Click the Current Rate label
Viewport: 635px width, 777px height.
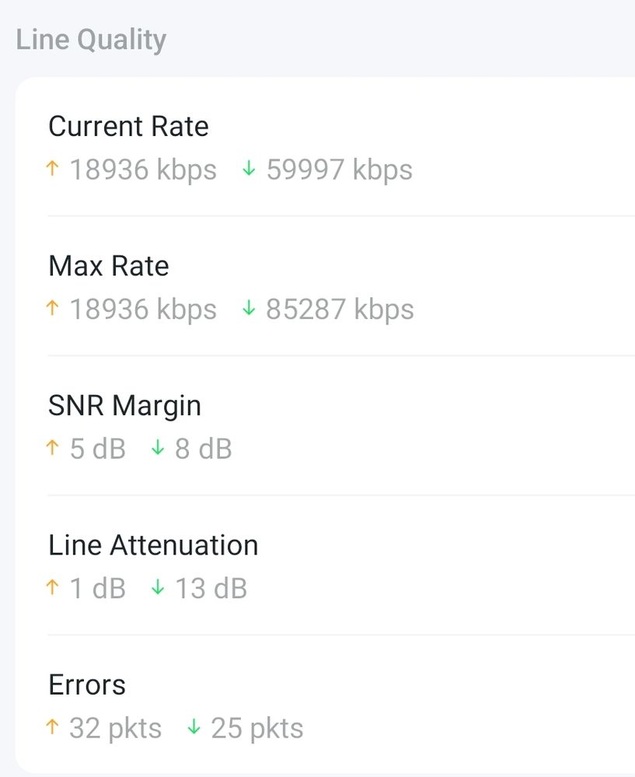click(x=128, y=126)
